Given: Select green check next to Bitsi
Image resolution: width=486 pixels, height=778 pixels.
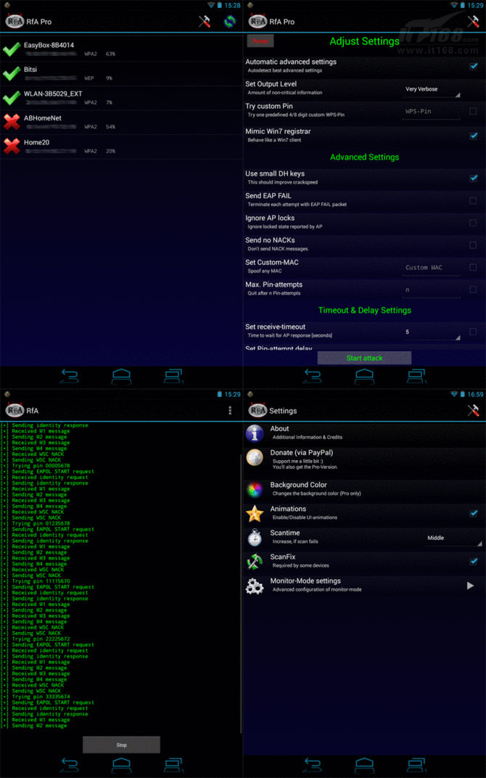Looking at the screenshot, I should (x=12, y=73).
